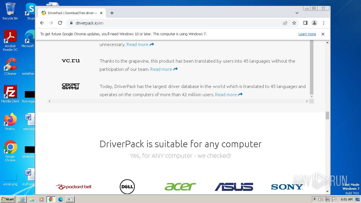Click the reviews box scroll left arrow
The height and width of the screenshot is (203, 361).
point(49,101)
